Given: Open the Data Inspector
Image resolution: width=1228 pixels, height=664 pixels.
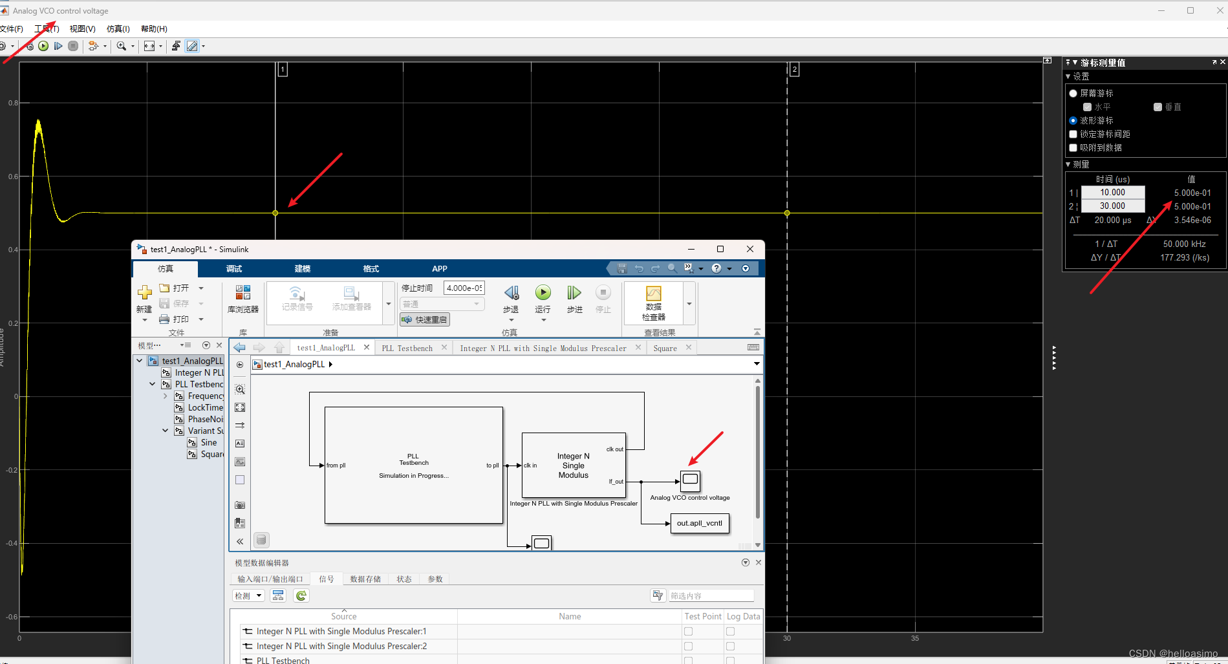Looking at the screenshot, I should [x=654, y=303].
